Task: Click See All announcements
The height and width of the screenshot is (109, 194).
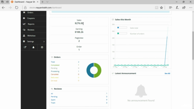Action: point(167,73)
